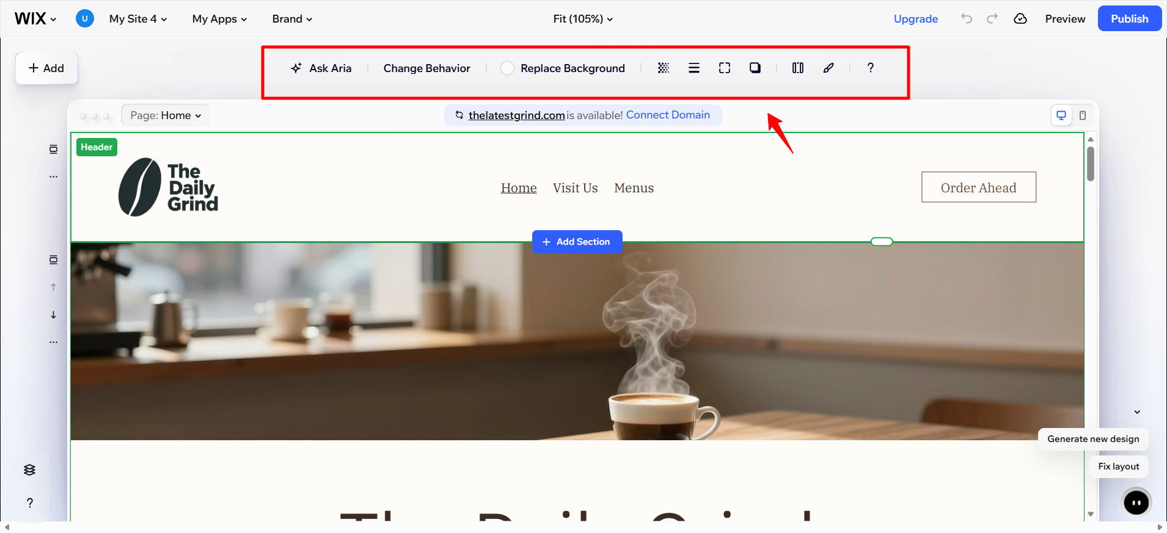Click the steaming coffee hero image
This screenshot has height=533, width=1167.
coord(577,341)
